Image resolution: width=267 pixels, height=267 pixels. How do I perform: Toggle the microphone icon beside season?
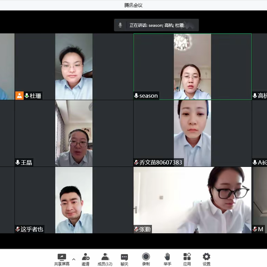coord(136,96)
